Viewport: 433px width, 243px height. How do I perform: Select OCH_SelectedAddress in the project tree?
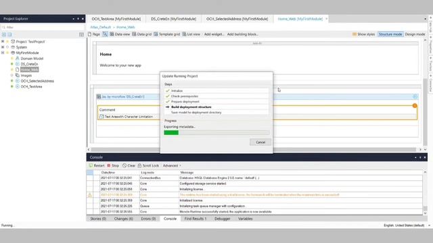pos(37,81)
